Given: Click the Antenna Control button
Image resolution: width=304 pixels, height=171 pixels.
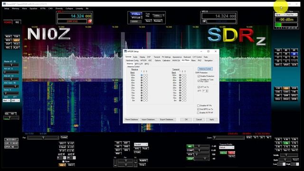Looking at the screenshot, I should pyautogui.click(x=205, y=69).
